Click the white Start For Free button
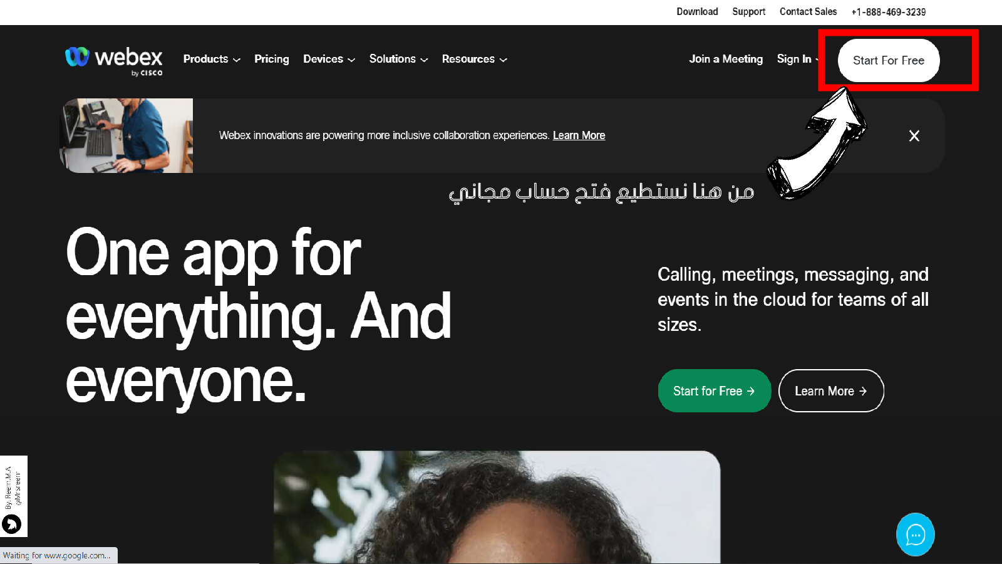The height and width of the screenshot is (564, 1002). [x=889, y=60]
